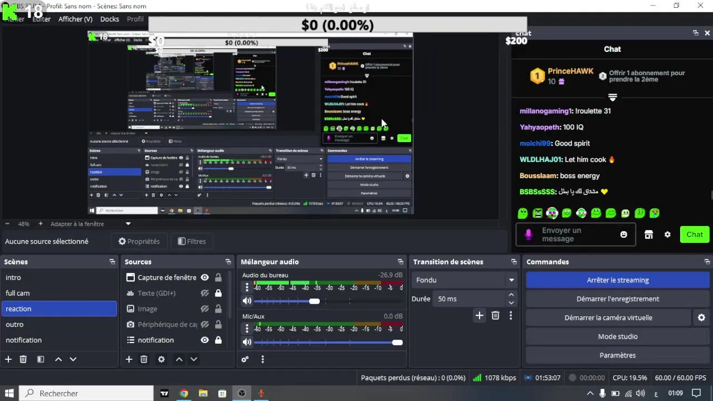Open source Filtres button
Screen dimensions: 713x401
click(x=192, y=241)
